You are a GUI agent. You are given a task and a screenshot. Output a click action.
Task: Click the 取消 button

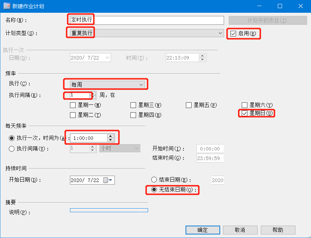[240, 230]
